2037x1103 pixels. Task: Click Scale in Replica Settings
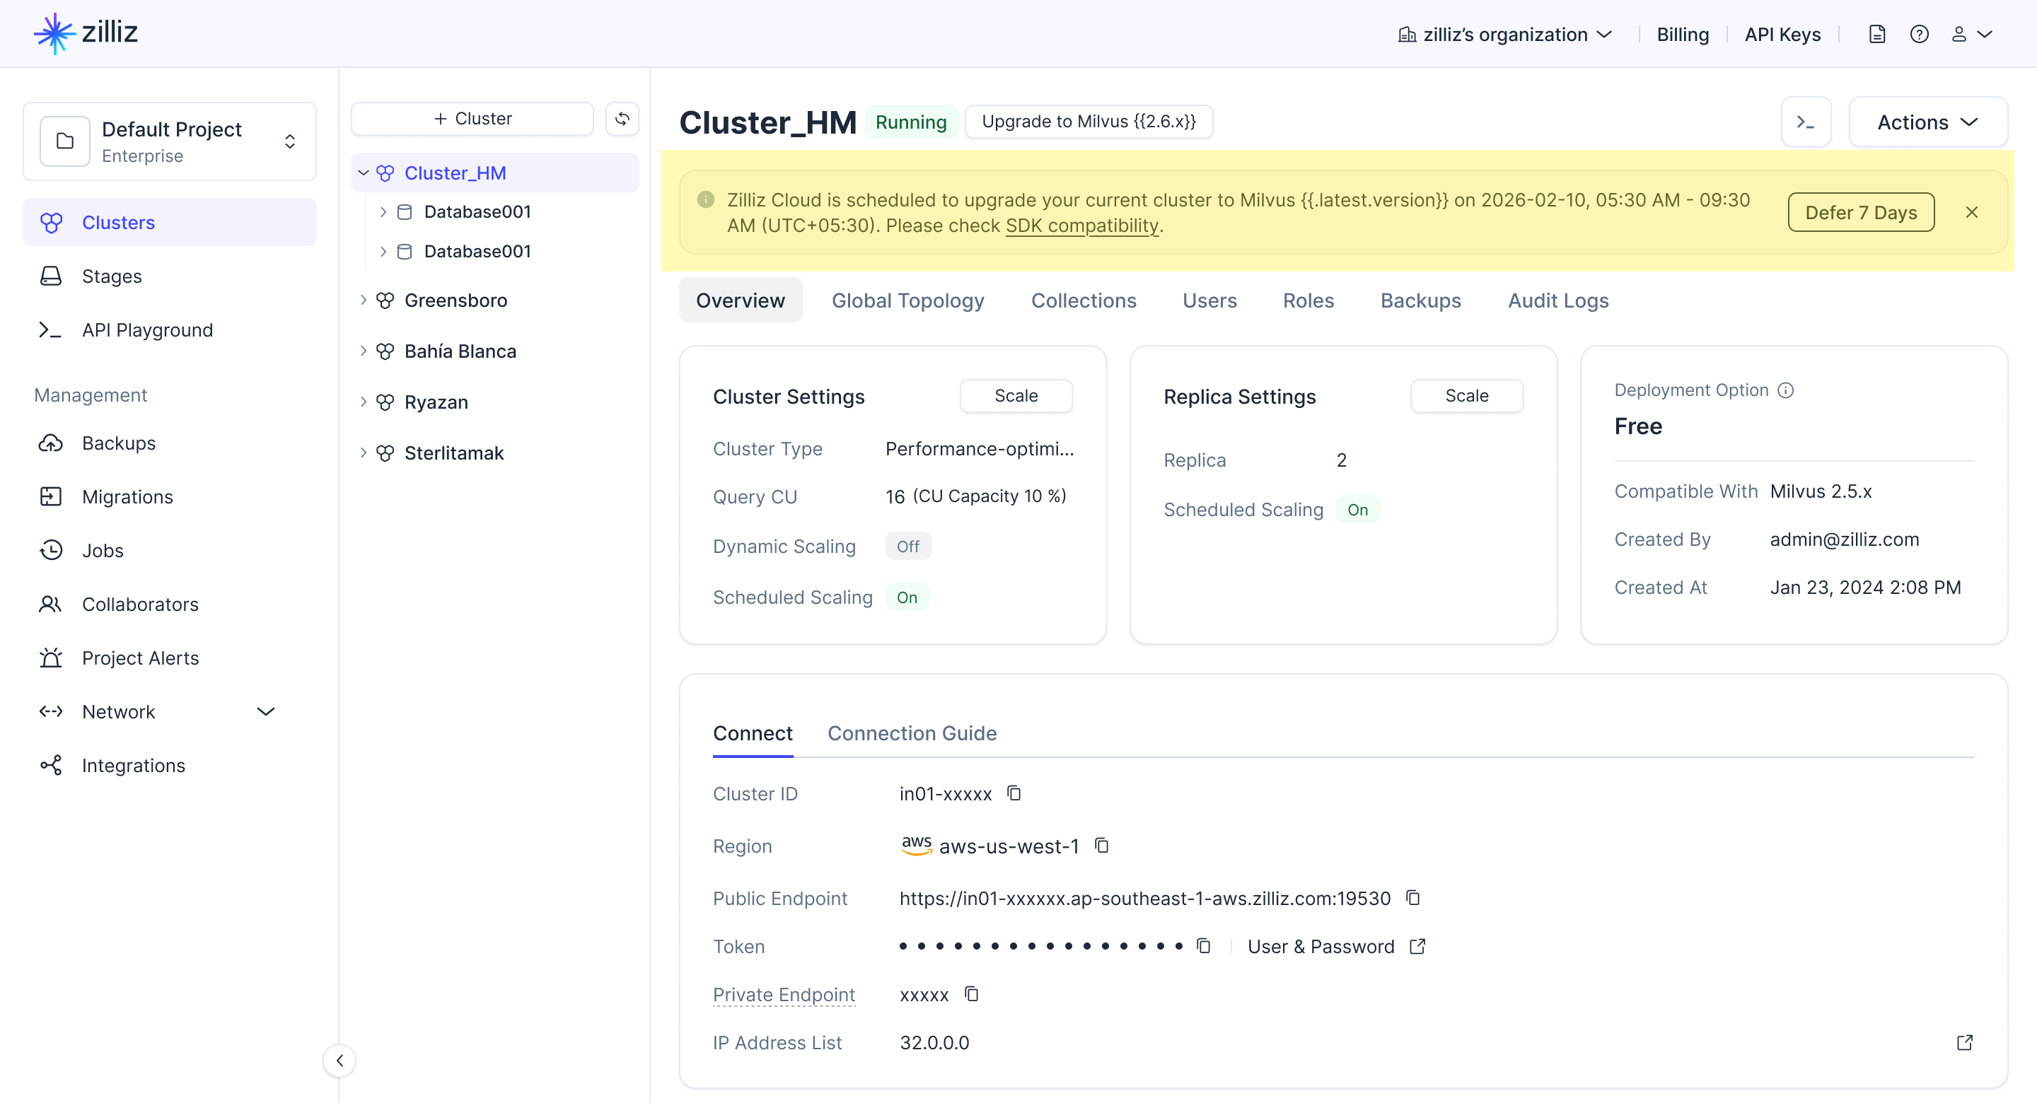[x=1467, y=395]
